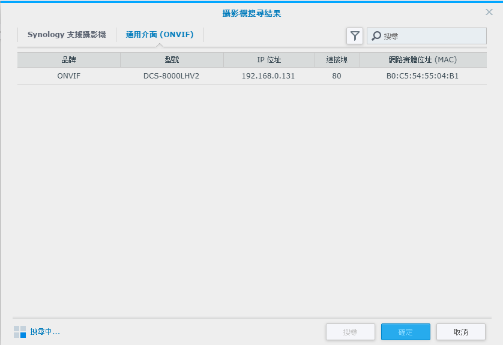
Task: Click the B0:C5:54:55:04:B1 MAC address cell
Action: click(x=423, y=76)
